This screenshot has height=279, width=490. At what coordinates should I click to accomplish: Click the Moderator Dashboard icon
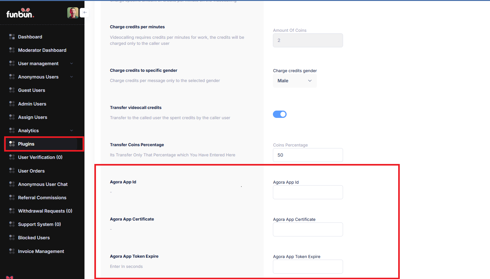tap(12, 50)
